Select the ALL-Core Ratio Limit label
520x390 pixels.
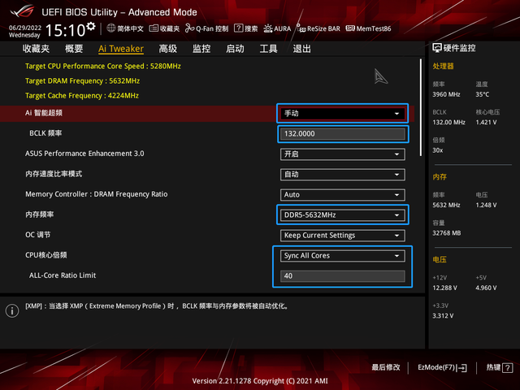point(63,275)
